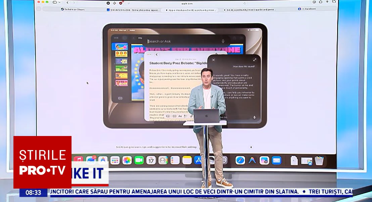This screenshot has height=202, width=372.
Task: Open Contacts from the Dock
Action: (163, 160)
